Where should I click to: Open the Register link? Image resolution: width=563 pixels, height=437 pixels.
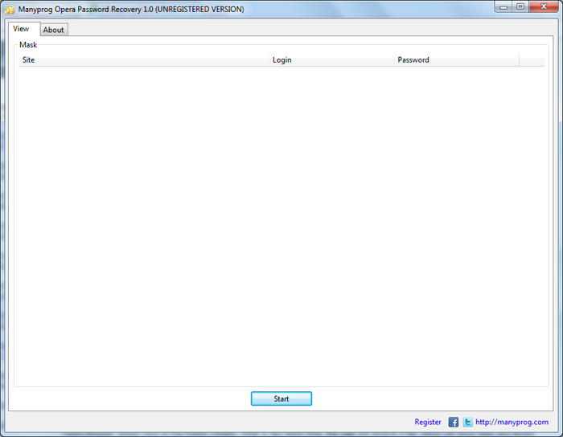pos(428,422)
